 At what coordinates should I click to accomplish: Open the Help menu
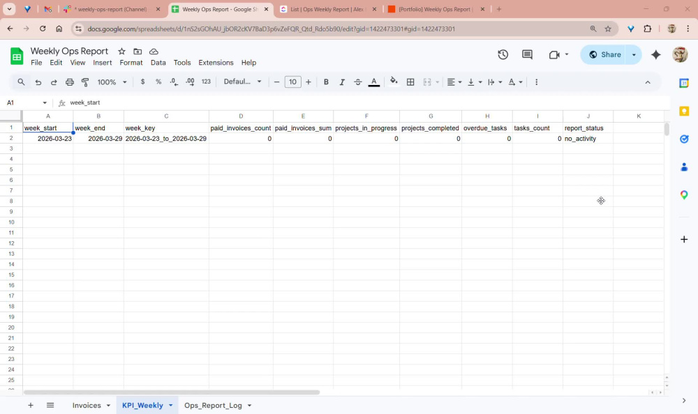click(x=248, y=63)
